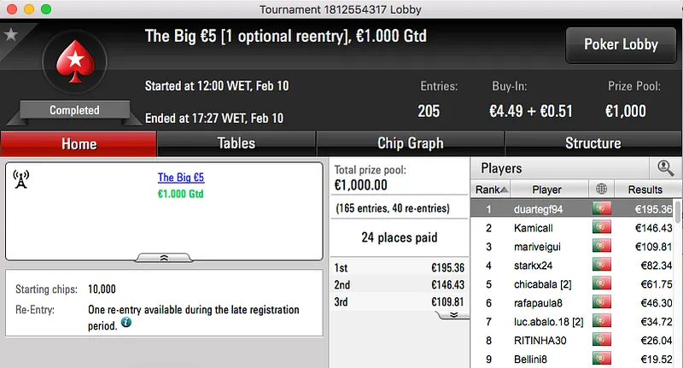The height and width of the screenshot is (368, 683).
Task: Go to the Home tab
Action: click(x=79, y=143)
